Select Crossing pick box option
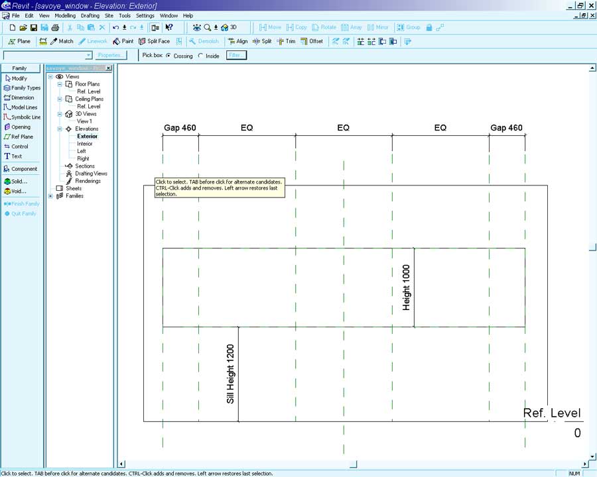The width and height of the screenshot is (597, 477). (x=168, y=56)
